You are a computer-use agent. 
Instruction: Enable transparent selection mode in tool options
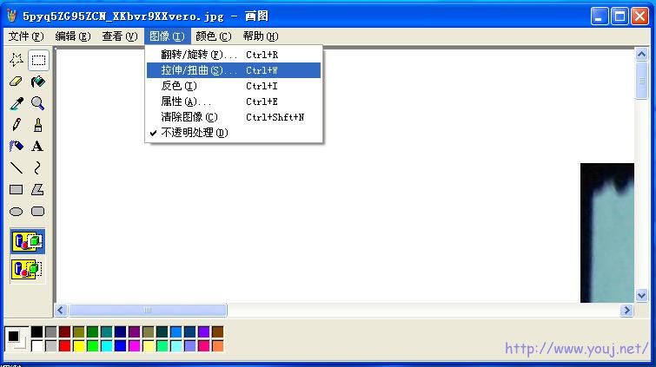coord(27,269)
